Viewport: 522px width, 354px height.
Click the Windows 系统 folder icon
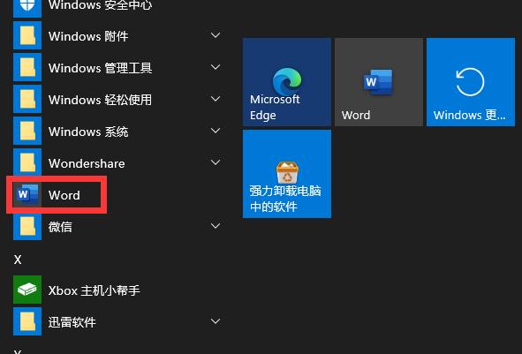point(27,131)
